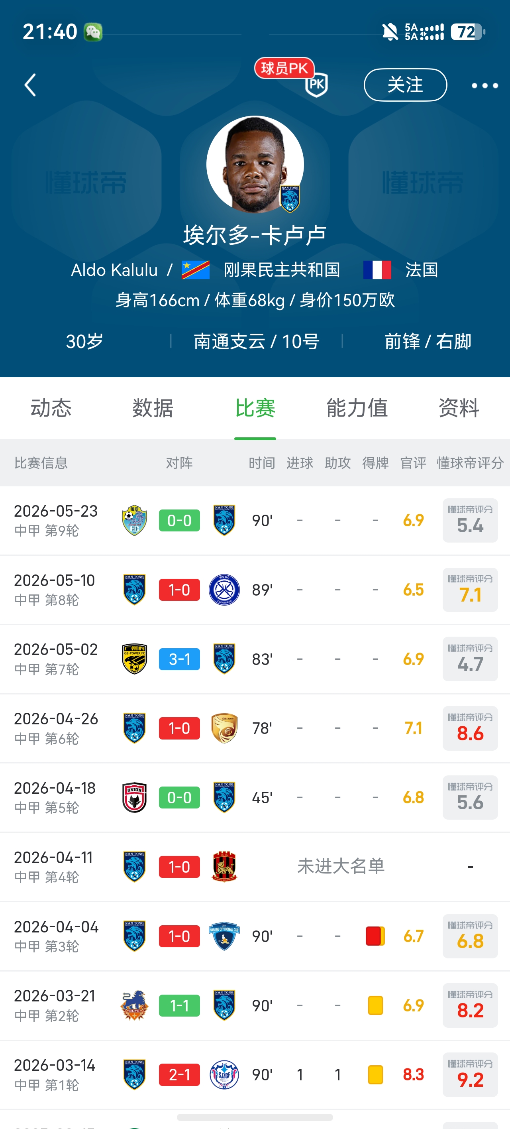The height and width of the screenshot is (1129, 510).
Task: Tap the Union team crest in round 5
Action: (x=135, y=797)
